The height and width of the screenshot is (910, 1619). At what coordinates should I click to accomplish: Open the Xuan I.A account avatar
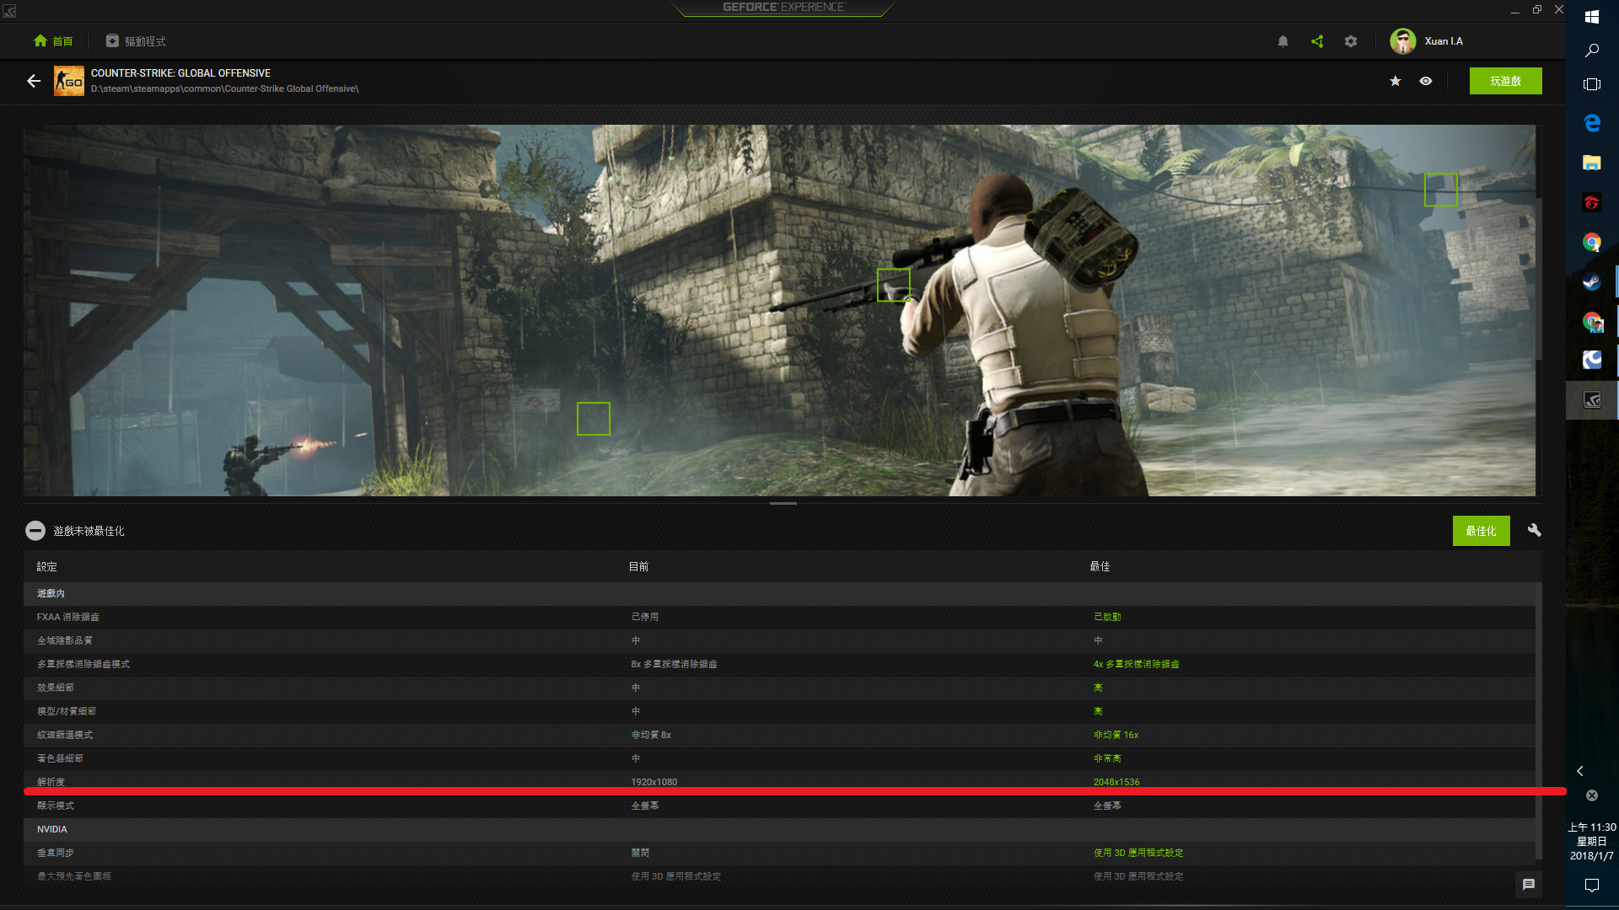click(x=1403, y=40)
